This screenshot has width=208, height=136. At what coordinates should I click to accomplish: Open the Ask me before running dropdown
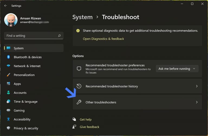click(177, 69)
